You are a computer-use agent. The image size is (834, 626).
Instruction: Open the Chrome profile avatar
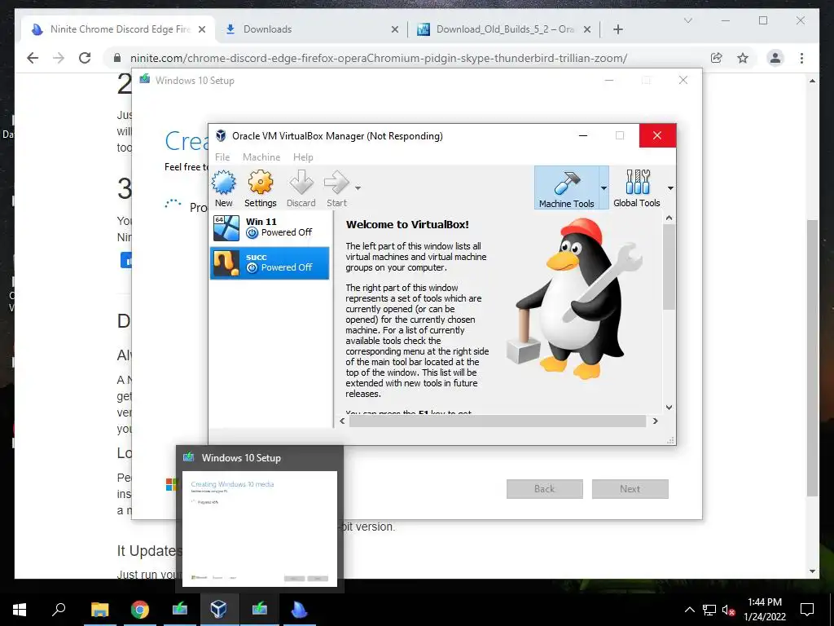tap(775, 58)
